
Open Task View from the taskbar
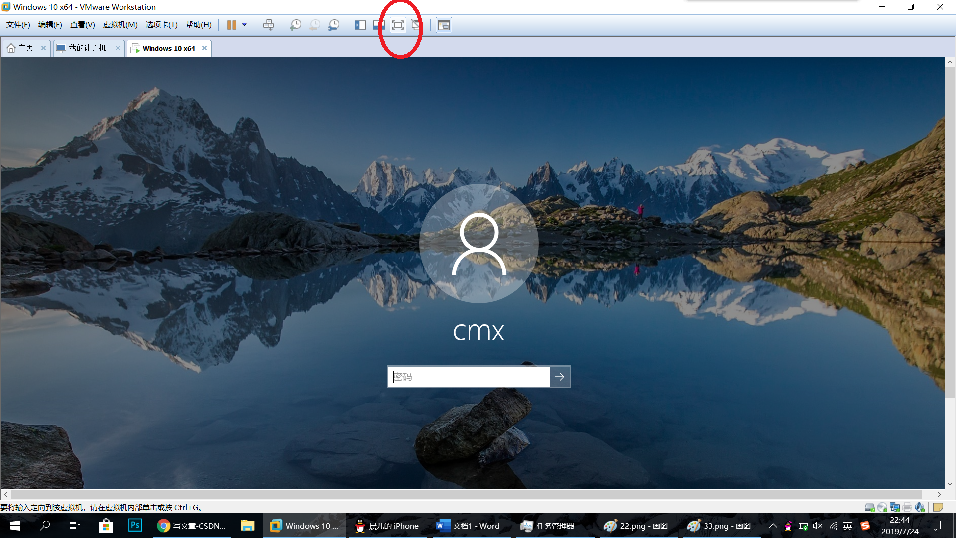click(75, 526)
